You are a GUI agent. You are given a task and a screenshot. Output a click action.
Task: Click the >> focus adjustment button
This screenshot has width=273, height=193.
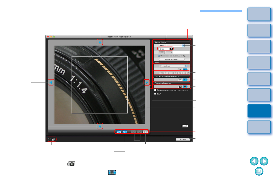180,73
